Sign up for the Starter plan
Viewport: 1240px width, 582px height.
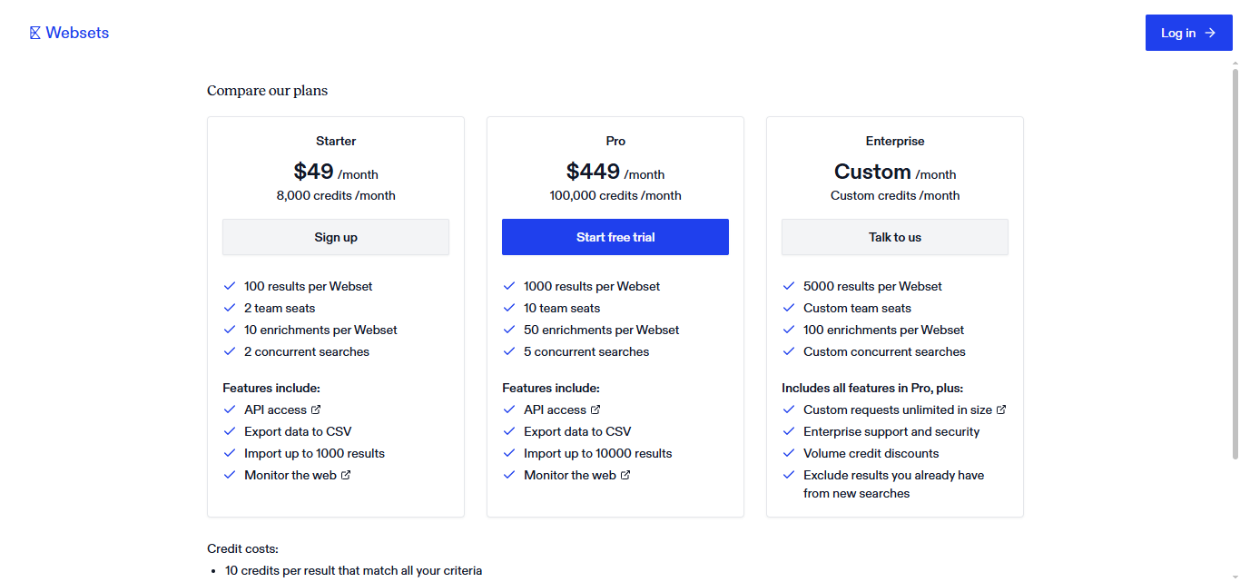pos(335,236)
